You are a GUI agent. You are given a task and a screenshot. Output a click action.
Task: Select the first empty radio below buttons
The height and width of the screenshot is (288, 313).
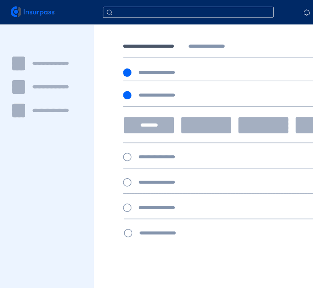(x=127, y=157)
